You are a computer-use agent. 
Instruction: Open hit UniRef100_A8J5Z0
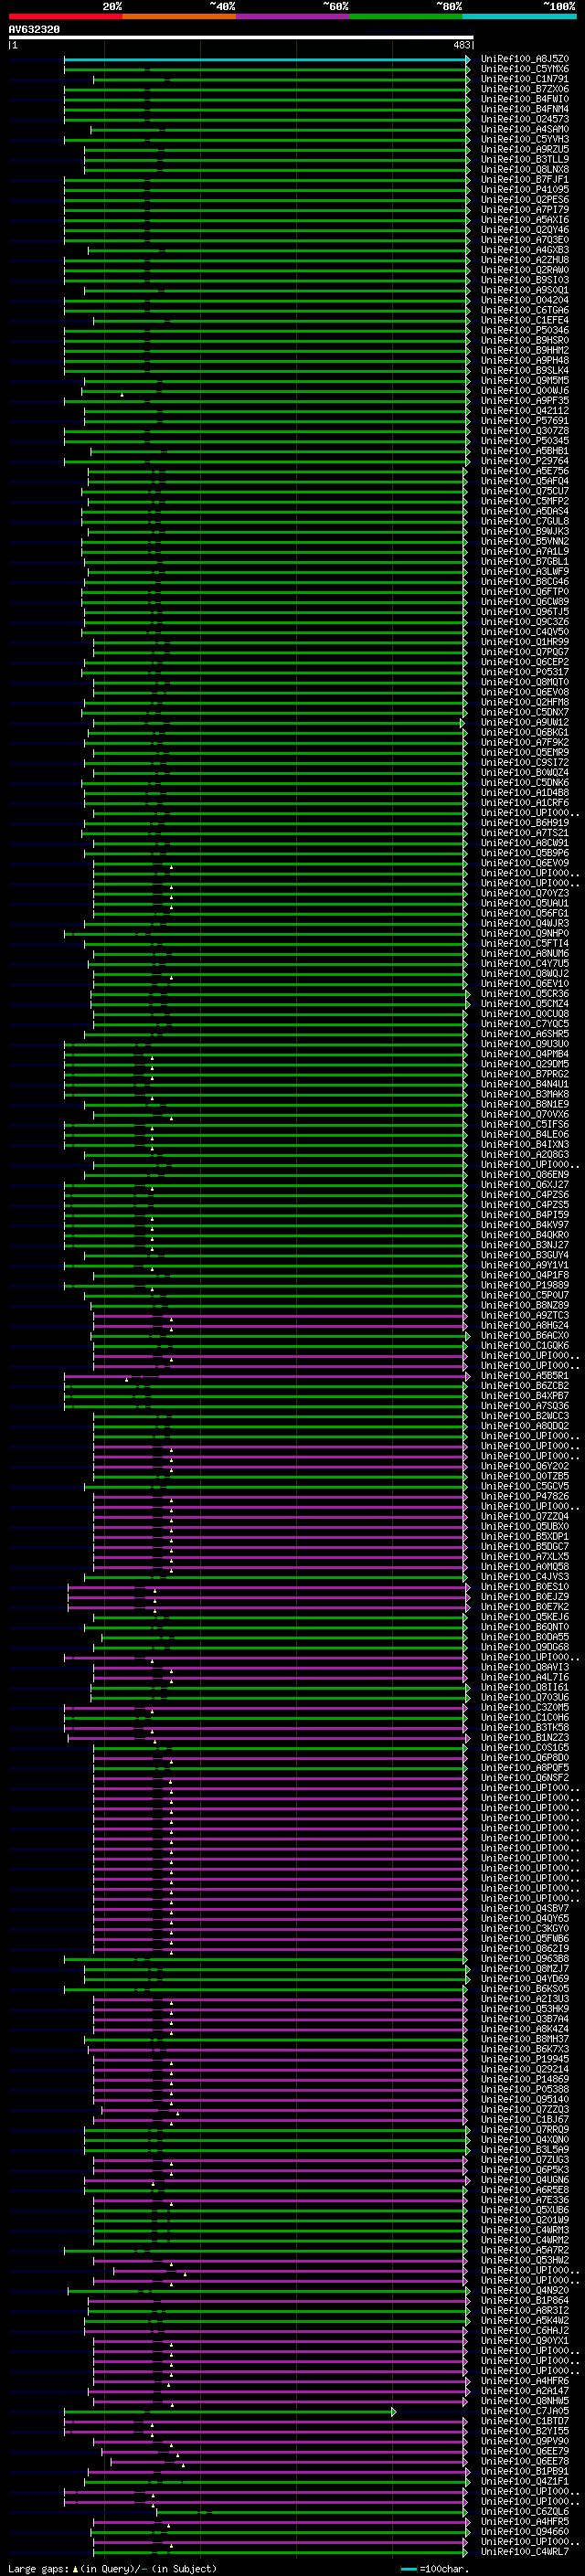[525, 59]
